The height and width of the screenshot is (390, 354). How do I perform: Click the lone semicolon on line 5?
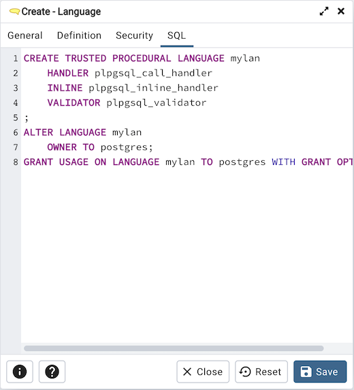point(27,118)
